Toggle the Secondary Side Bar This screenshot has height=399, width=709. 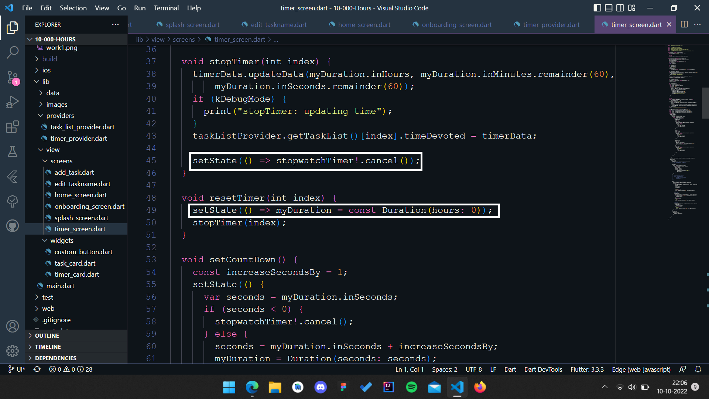[620, 8]
